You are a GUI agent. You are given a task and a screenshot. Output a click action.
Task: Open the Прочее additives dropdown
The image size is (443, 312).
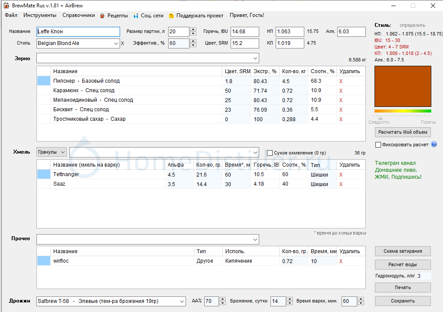point(255,239)
